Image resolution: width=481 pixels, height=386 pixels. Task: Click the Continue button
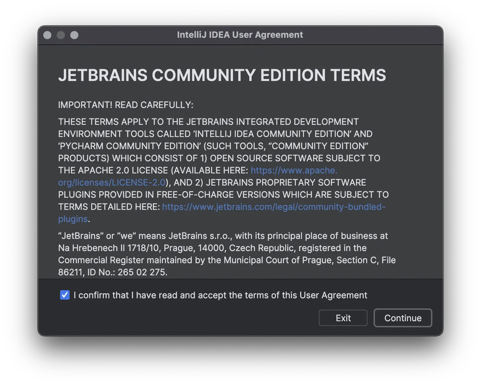tap(403, 318)
